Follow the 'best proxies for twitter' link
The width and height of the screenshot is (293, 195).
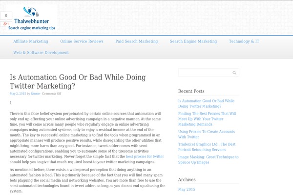(x=145, y=156)
